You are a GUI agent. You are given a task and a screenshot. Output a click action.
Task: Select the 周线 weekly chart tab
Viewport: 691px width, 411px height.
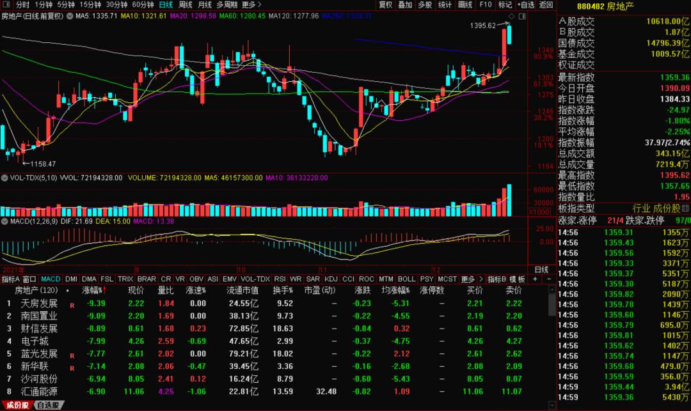click(186, 4)
